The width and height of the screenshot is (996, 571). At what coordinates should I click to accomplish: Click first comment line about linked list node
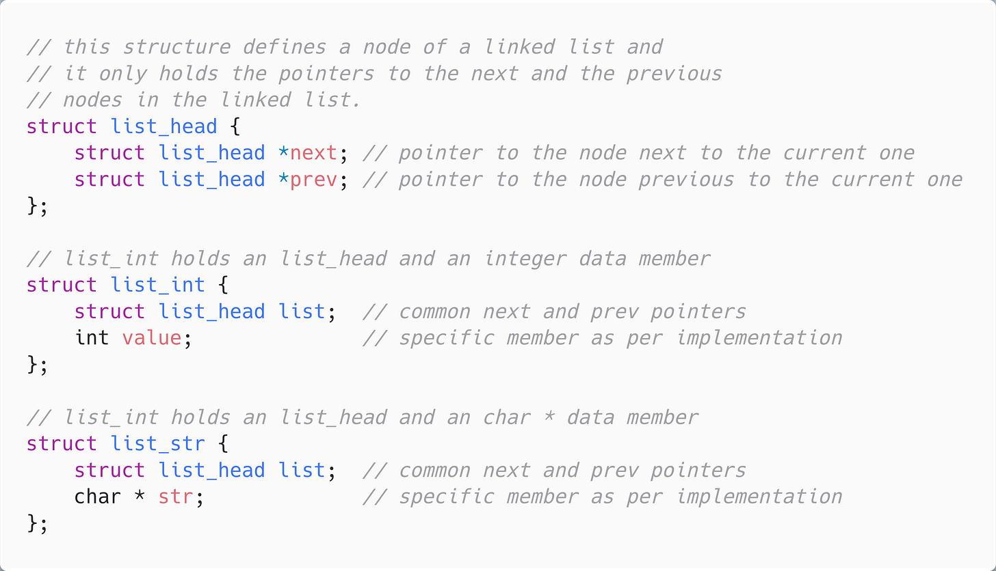point(345,47)
